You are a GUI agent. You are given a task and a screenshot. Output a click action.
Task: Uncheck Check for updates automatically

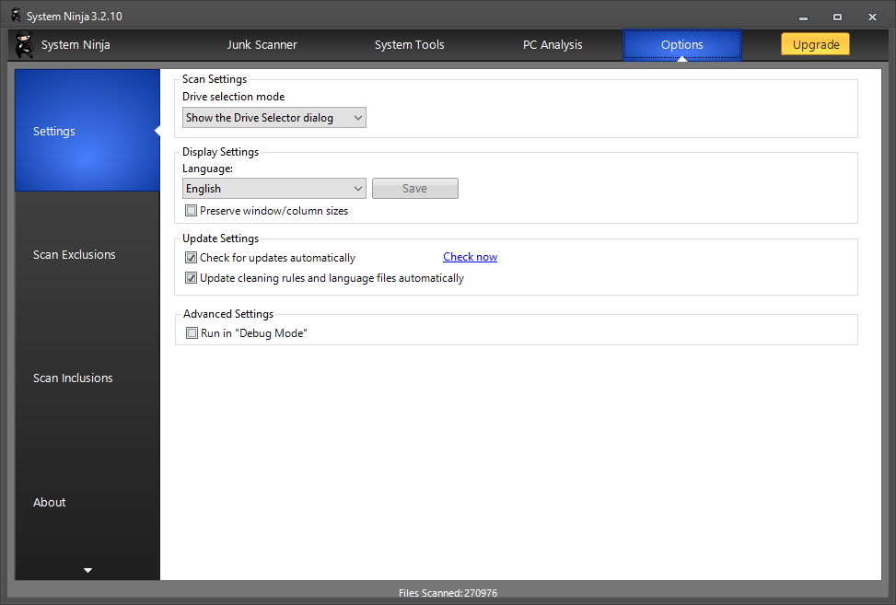(191, 258)
